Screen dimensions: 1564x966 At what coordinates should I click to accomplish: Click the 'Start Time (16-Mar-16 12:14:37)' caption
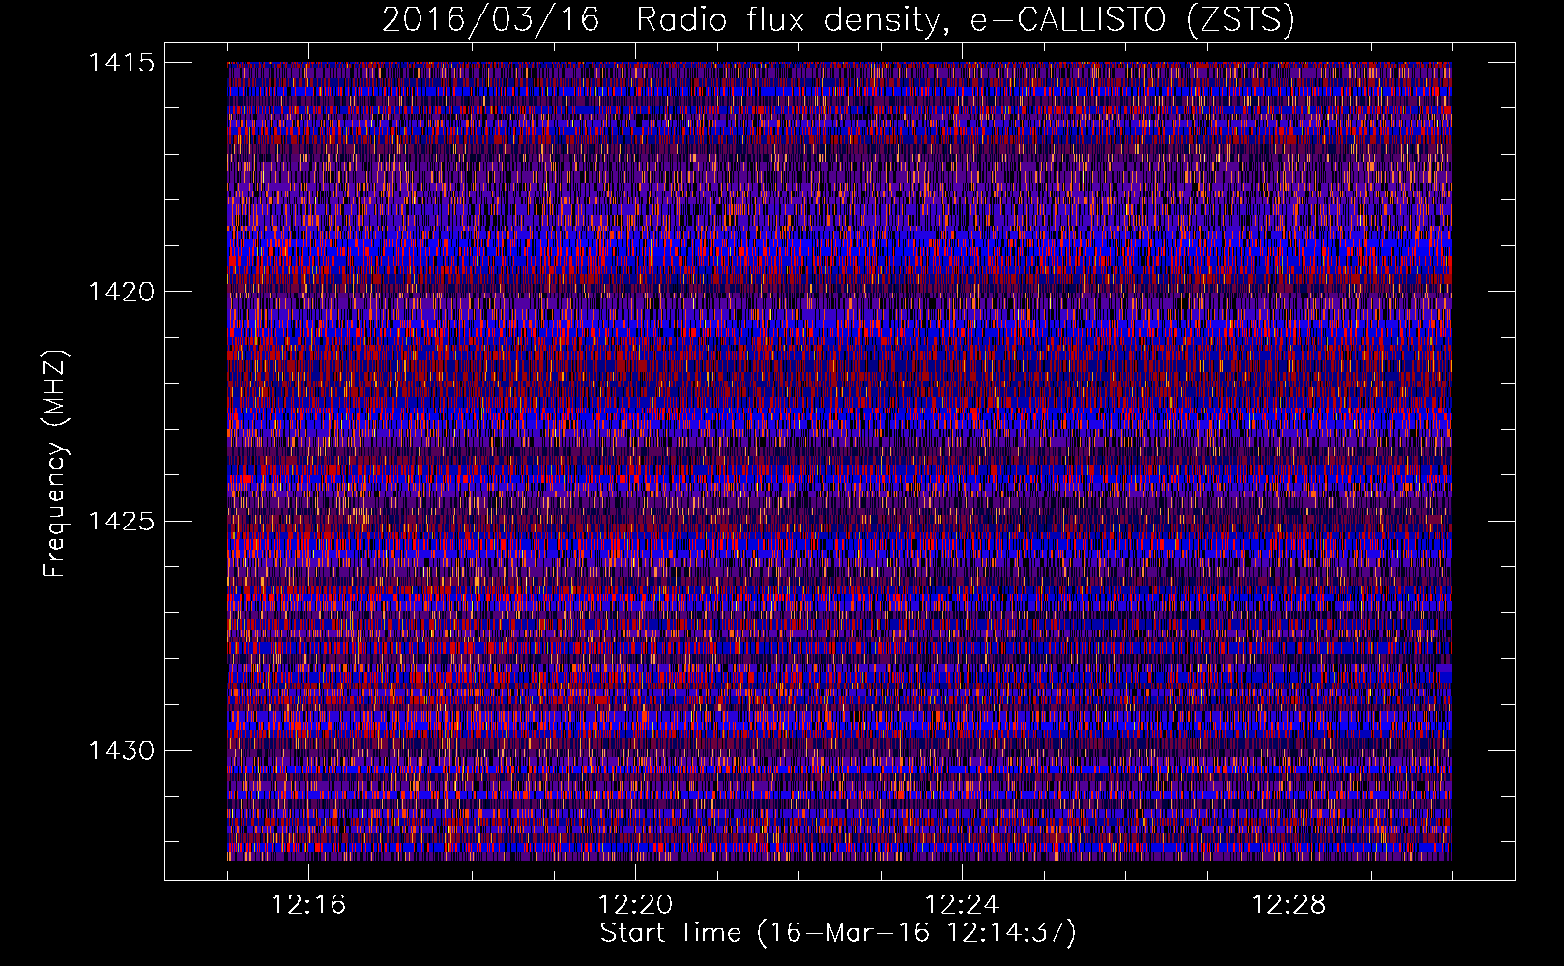pyautogui.click(x=838, y=933)
